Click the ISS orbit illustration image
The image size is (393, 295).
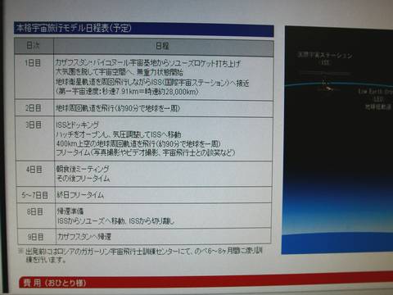tap(337, 140)
